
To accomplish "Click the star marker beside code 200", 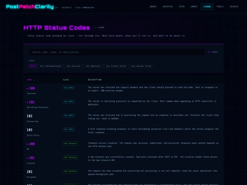I will [27, 144].
